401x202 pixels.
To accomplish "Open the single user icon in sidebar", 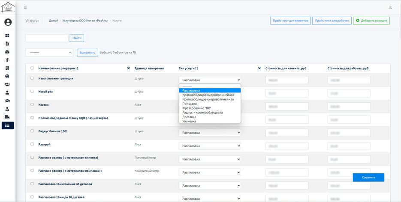I will tap(7, 92).
